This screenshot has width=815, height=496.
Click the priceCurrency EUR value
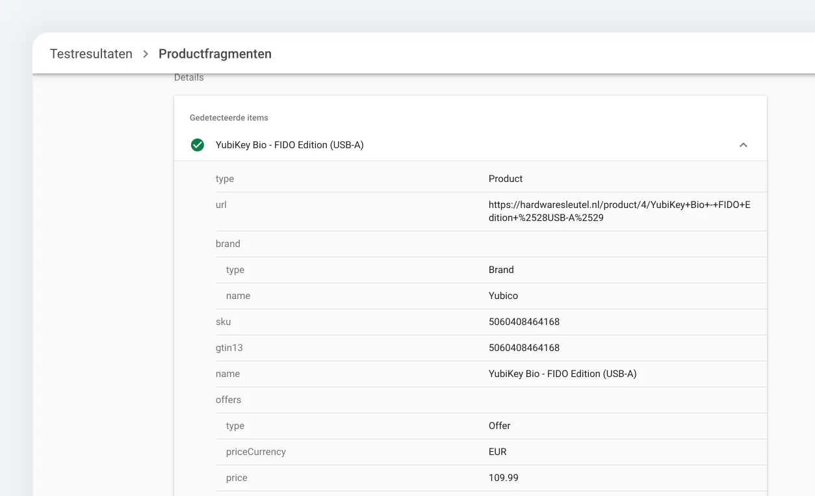click(x=497, y=452)
